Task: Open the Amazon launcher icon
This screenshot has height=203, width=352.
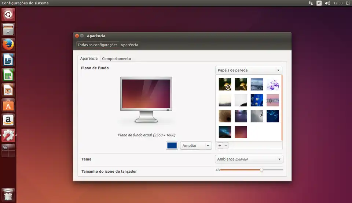Action: pos(8,120)
